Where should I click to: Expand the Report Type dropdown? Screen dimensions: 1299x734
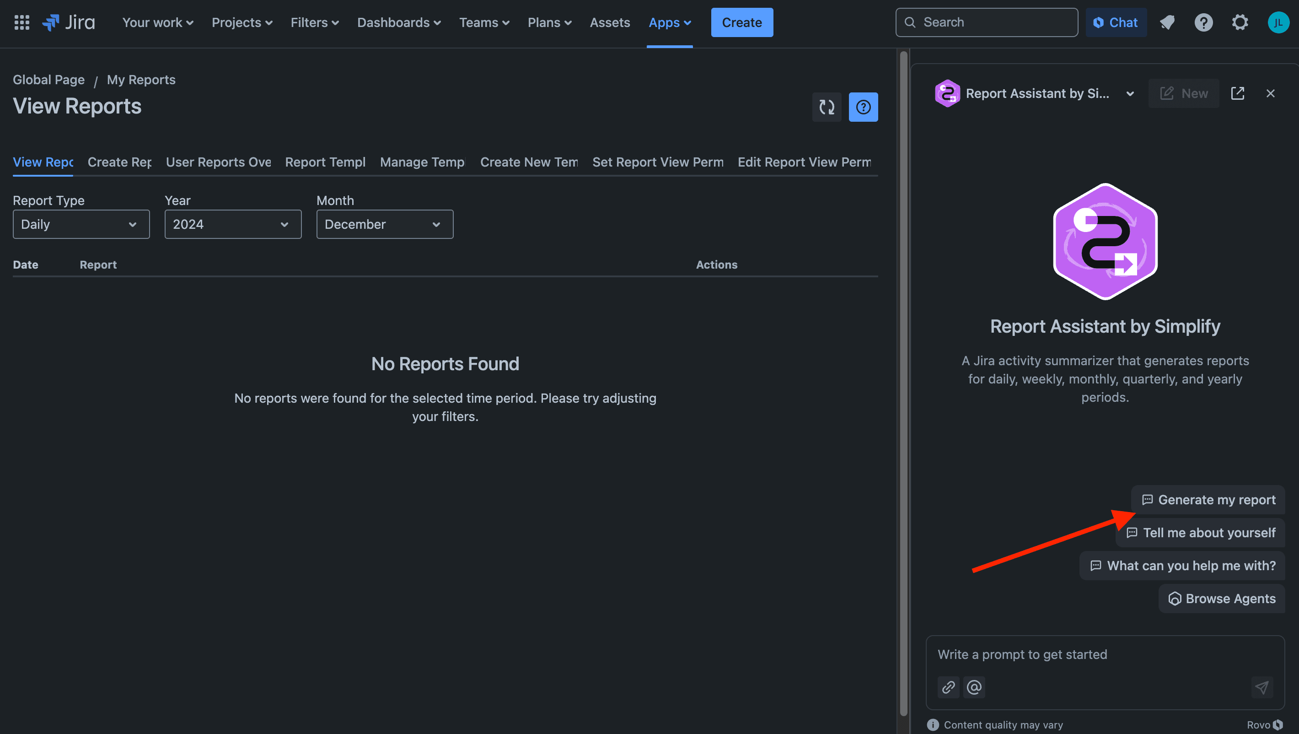[x=81, y=225]
